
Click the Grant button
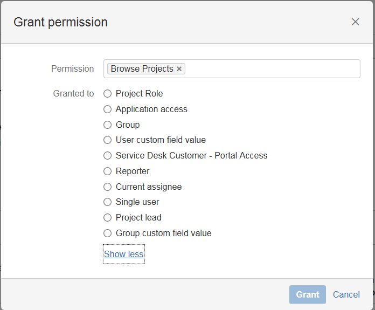pyautogui.click(x=308, y=294)
